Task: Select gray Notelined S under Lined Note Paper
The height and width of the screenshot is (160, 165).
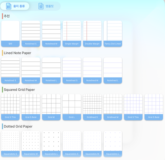Action: pos(10,70)
